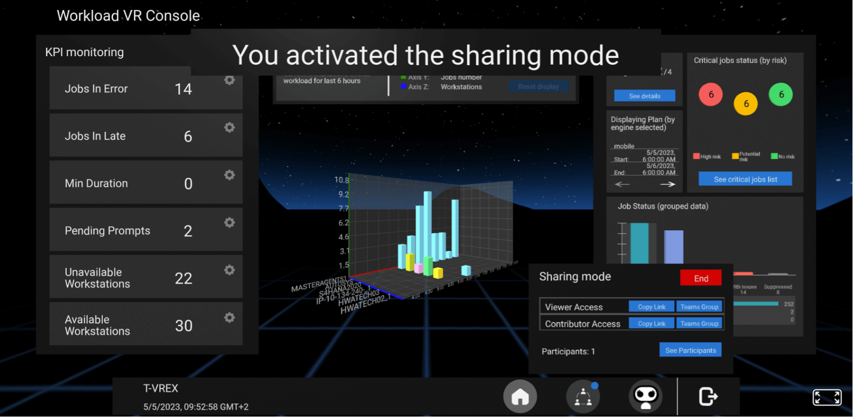Go to Home via house icon
This screenshot has width=854, height=418.
[x=520, y=396]
